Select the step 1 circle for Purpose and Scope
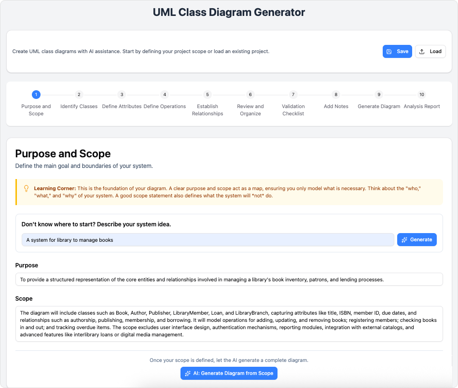The height and width of the screenshot is (388, 458). 36,95
